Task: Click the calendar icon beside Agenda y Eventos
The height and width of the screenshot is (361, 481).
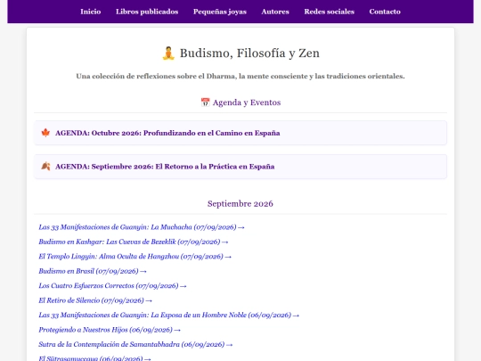Action: (x=205, y=103)
